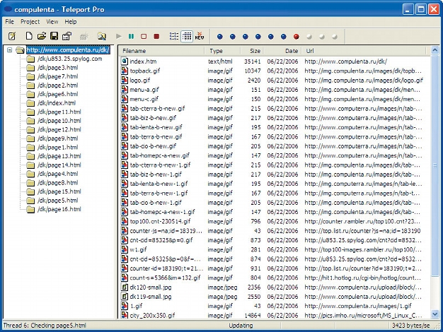Select the index.htm file row
Viewport: 443px width, 332px height.
tap(142, 61)
